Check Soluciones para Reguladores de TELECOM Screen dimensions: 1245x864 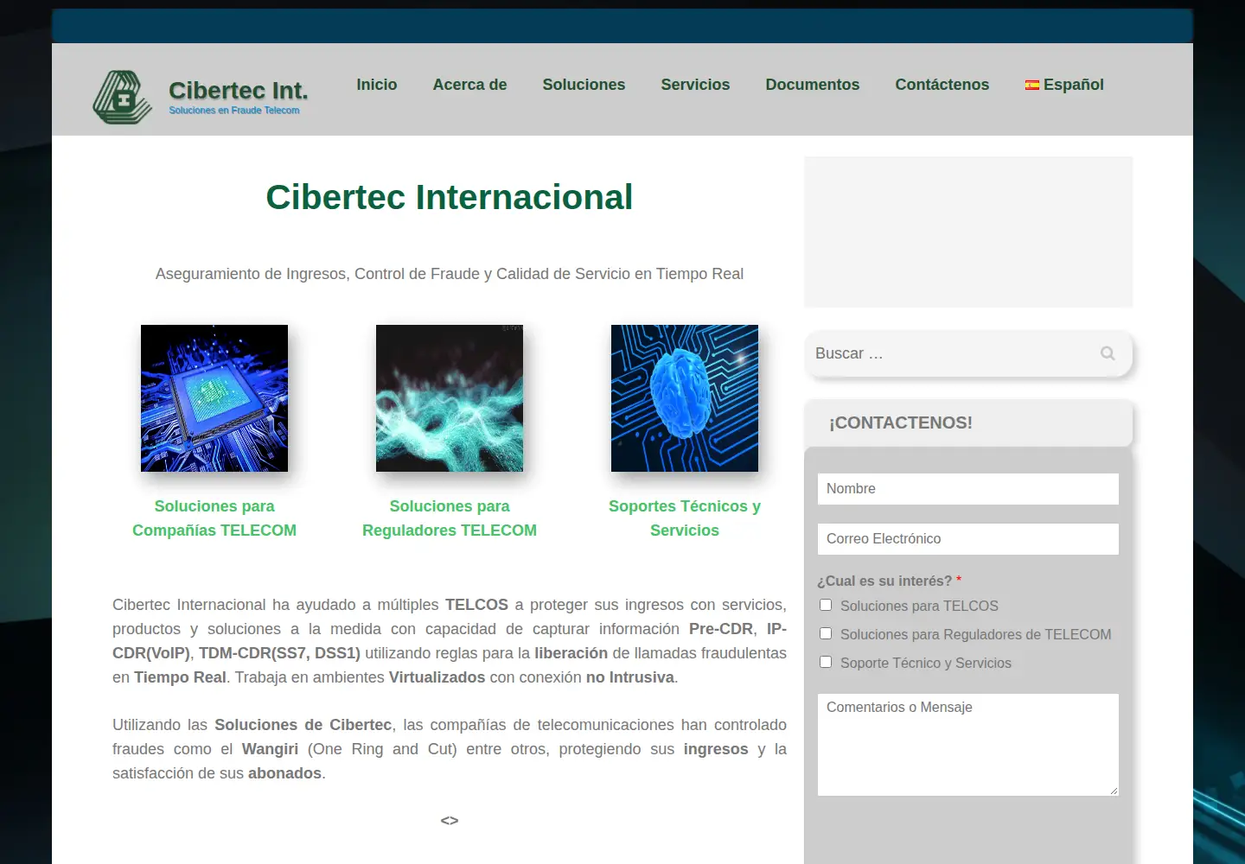[826, 633]
